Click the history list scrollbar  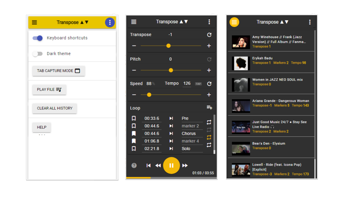tap(315, 104)
